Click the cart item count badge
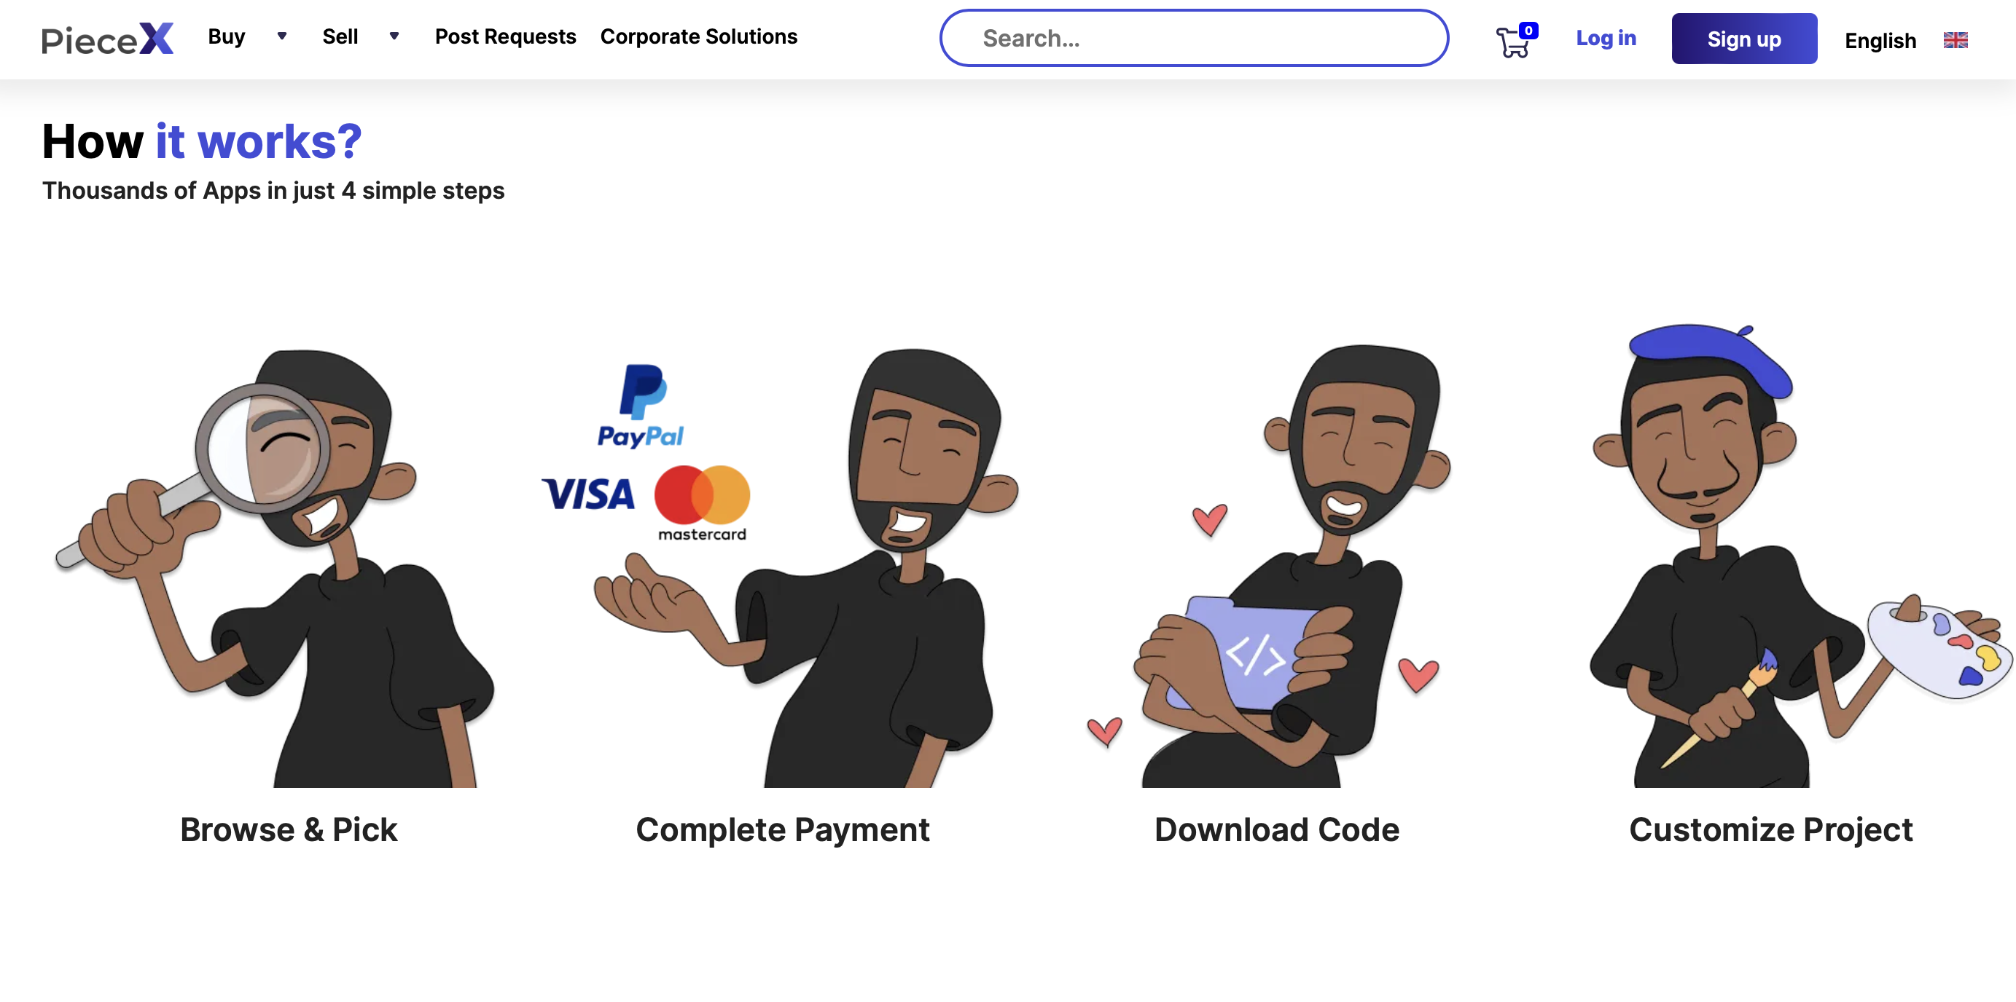The width and height of the screenshot is (2016, 1002). click(x=1528, y=31)
